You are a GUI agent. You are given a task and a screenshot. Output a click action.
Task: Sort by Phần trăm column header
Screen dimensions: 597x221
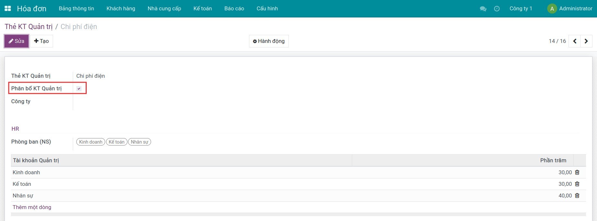pyautogui.click(x=553, y=160)
